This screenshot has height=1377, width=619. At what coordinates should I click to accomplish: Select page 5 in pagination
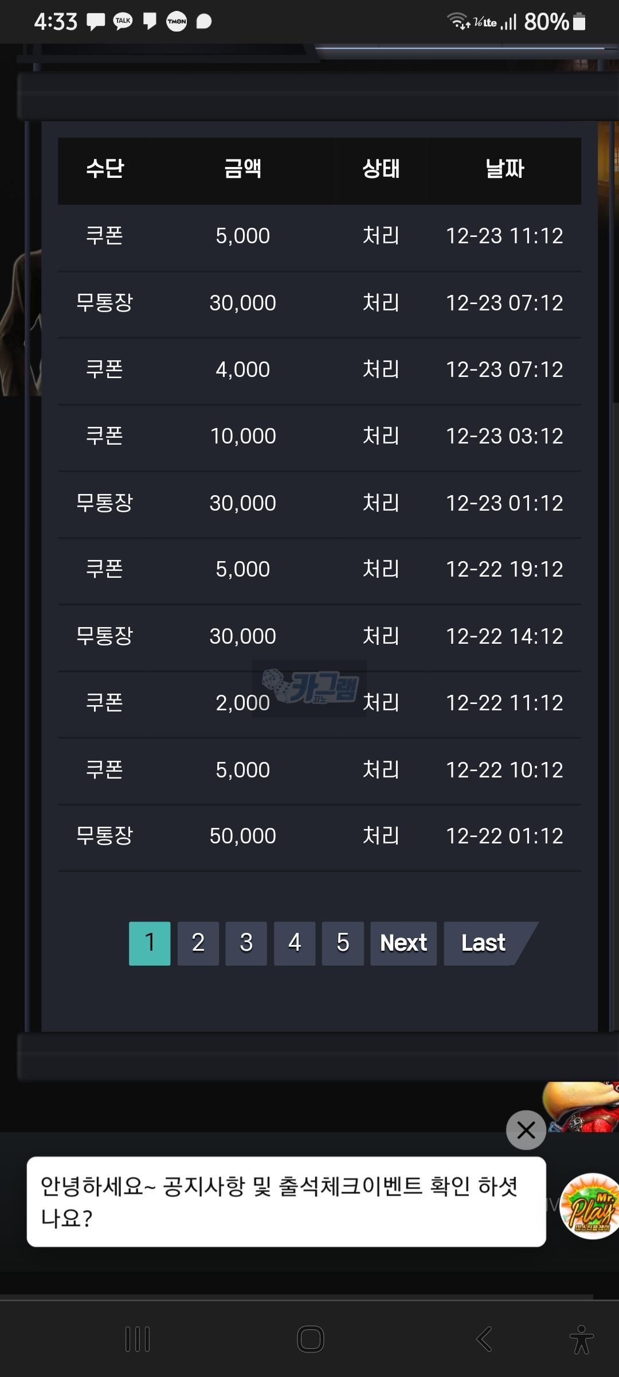click(343, 943)
